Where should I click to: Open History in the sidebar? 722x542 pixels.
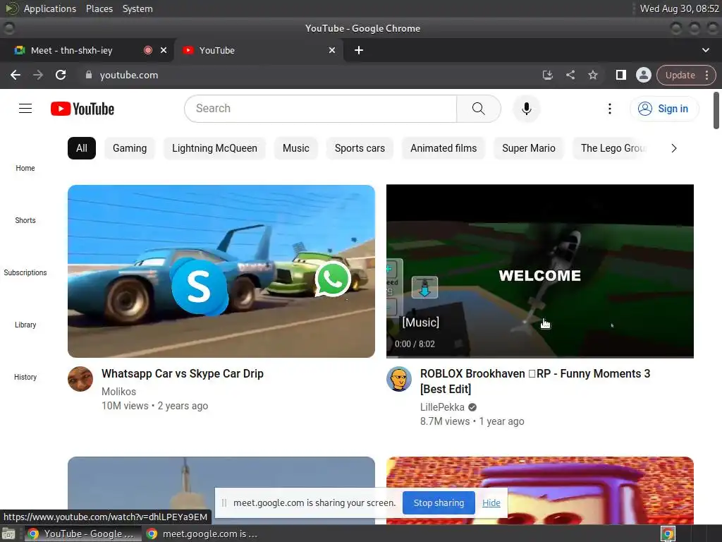click(x=25, y=377)
